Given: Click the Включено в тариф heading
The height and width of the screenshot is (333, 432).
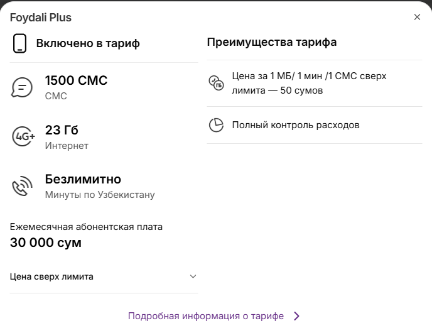Looking at the screenshot, I should coord(88,43).
